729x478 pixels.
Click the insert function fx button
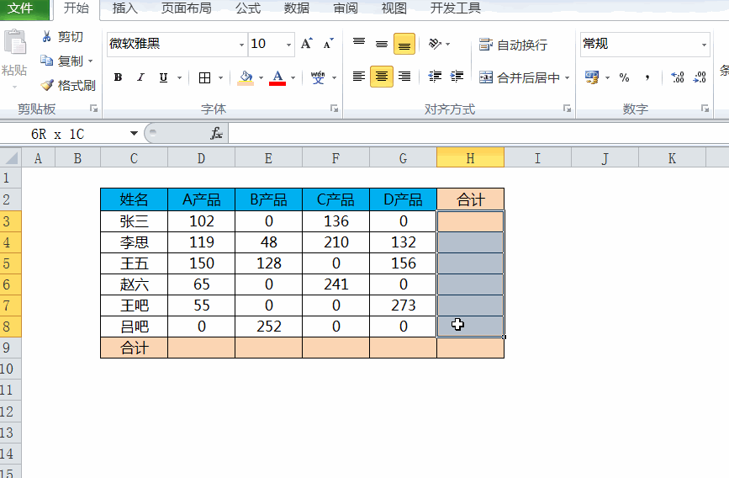pos(216,134)
